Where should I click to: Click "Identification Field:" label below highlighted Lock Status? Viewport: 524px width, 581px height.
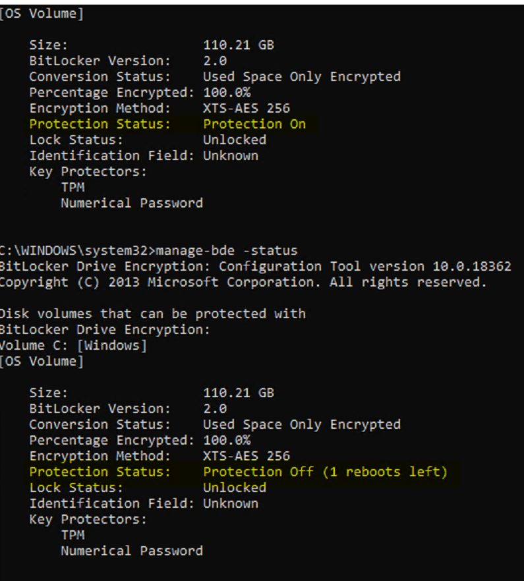click(112, 503)
